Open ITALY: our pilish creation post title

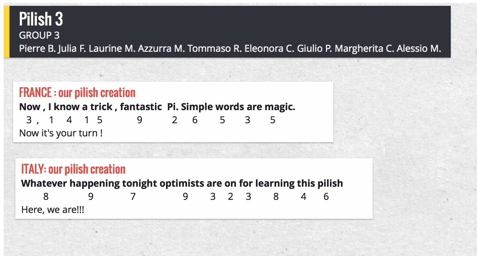click(73, 169)
